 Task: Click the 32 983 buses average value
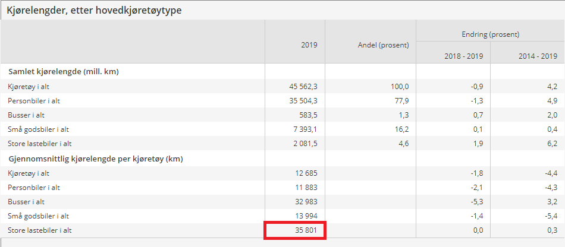click(x=306, y=202)
